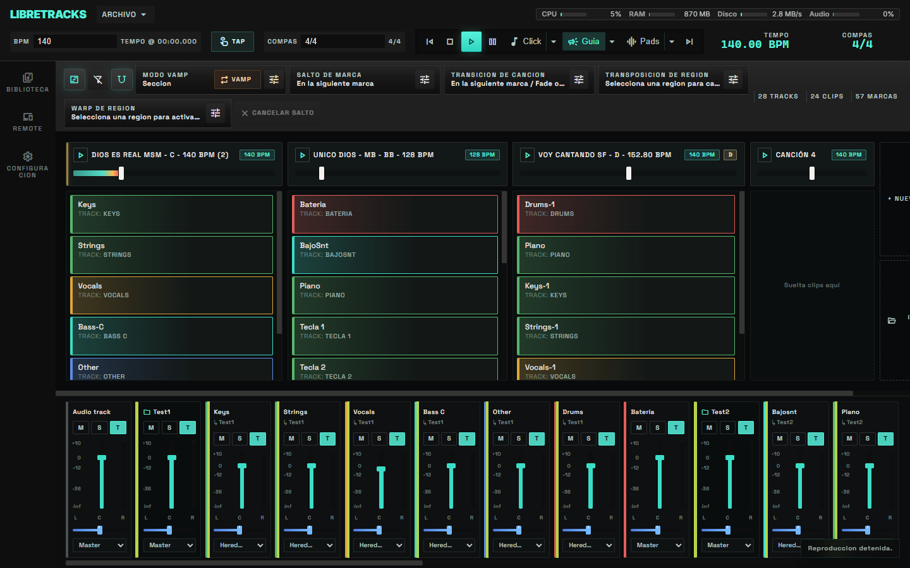Image resolution: width=910 pixels, height=568 pixels.
Task: Open Keys channel output Hered dropdown
Action: coord(240,545)
